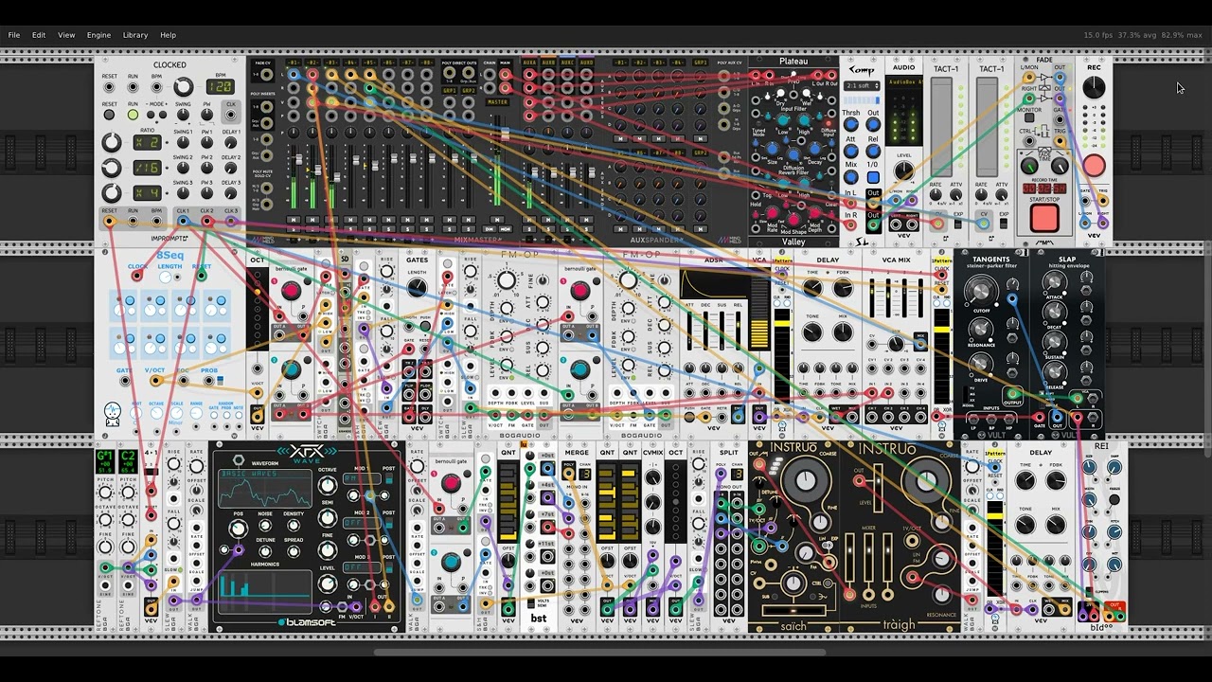This screenshot has height=682, width=1212.
Task: Click first TACT-1 touch slider
Action: tap(941, 126)
